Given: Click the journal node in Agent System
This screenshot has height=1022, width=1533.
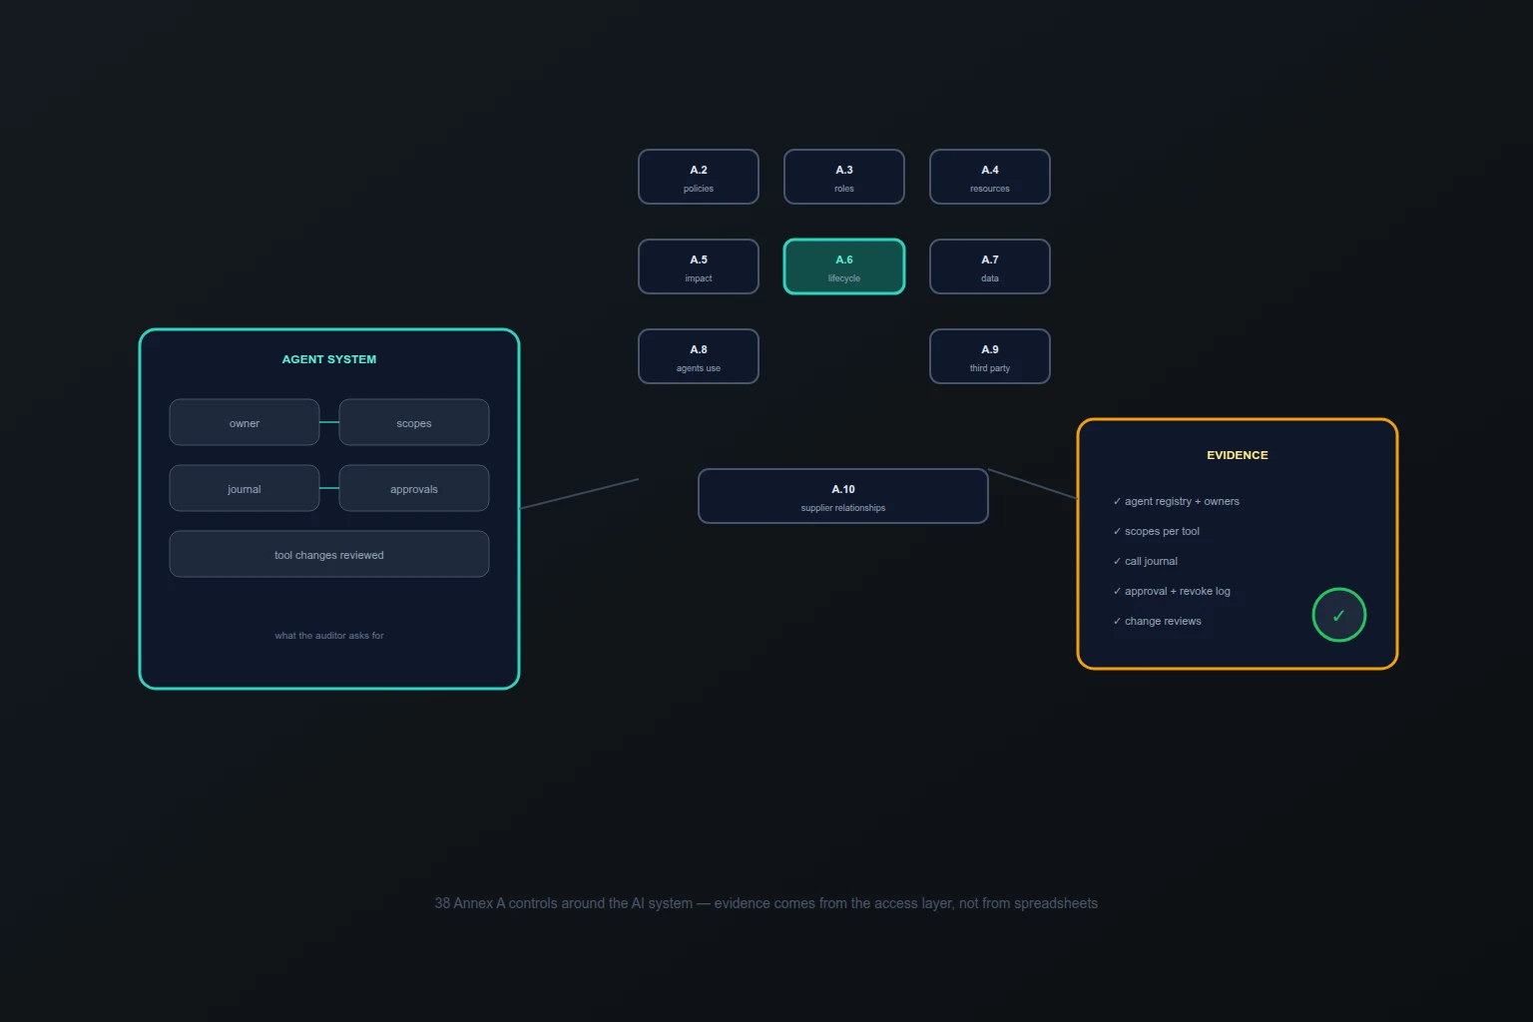Looking at the screenshot, I should click(245, 488).
